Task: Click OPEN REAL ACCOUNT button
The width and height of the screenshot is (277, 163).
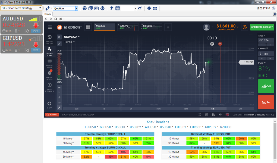Action: [x=262, y=27]
